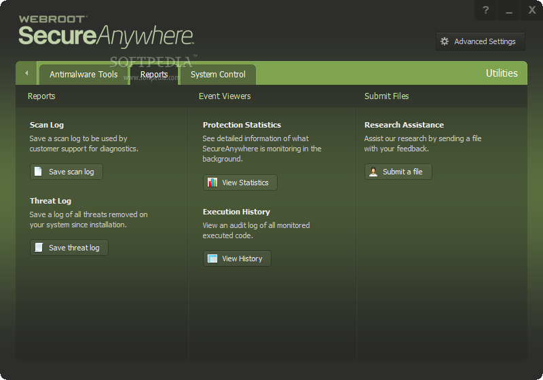Click the Protection Statistics heading
This screenshot has height=380, width=543.
tap(242, 125)
